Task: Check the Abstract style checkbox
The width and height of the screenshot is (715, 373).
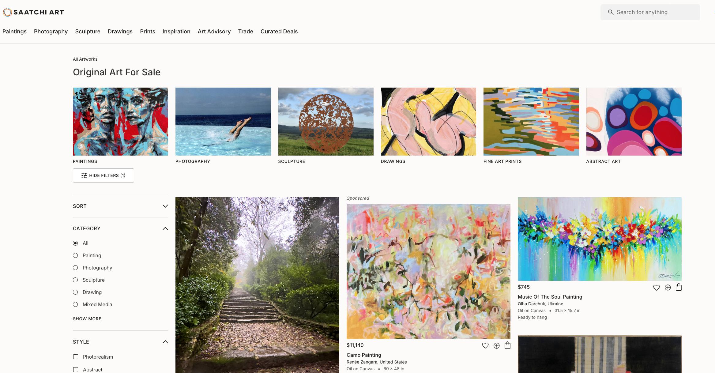Action: pyautogui.click(x=76, y=370)
